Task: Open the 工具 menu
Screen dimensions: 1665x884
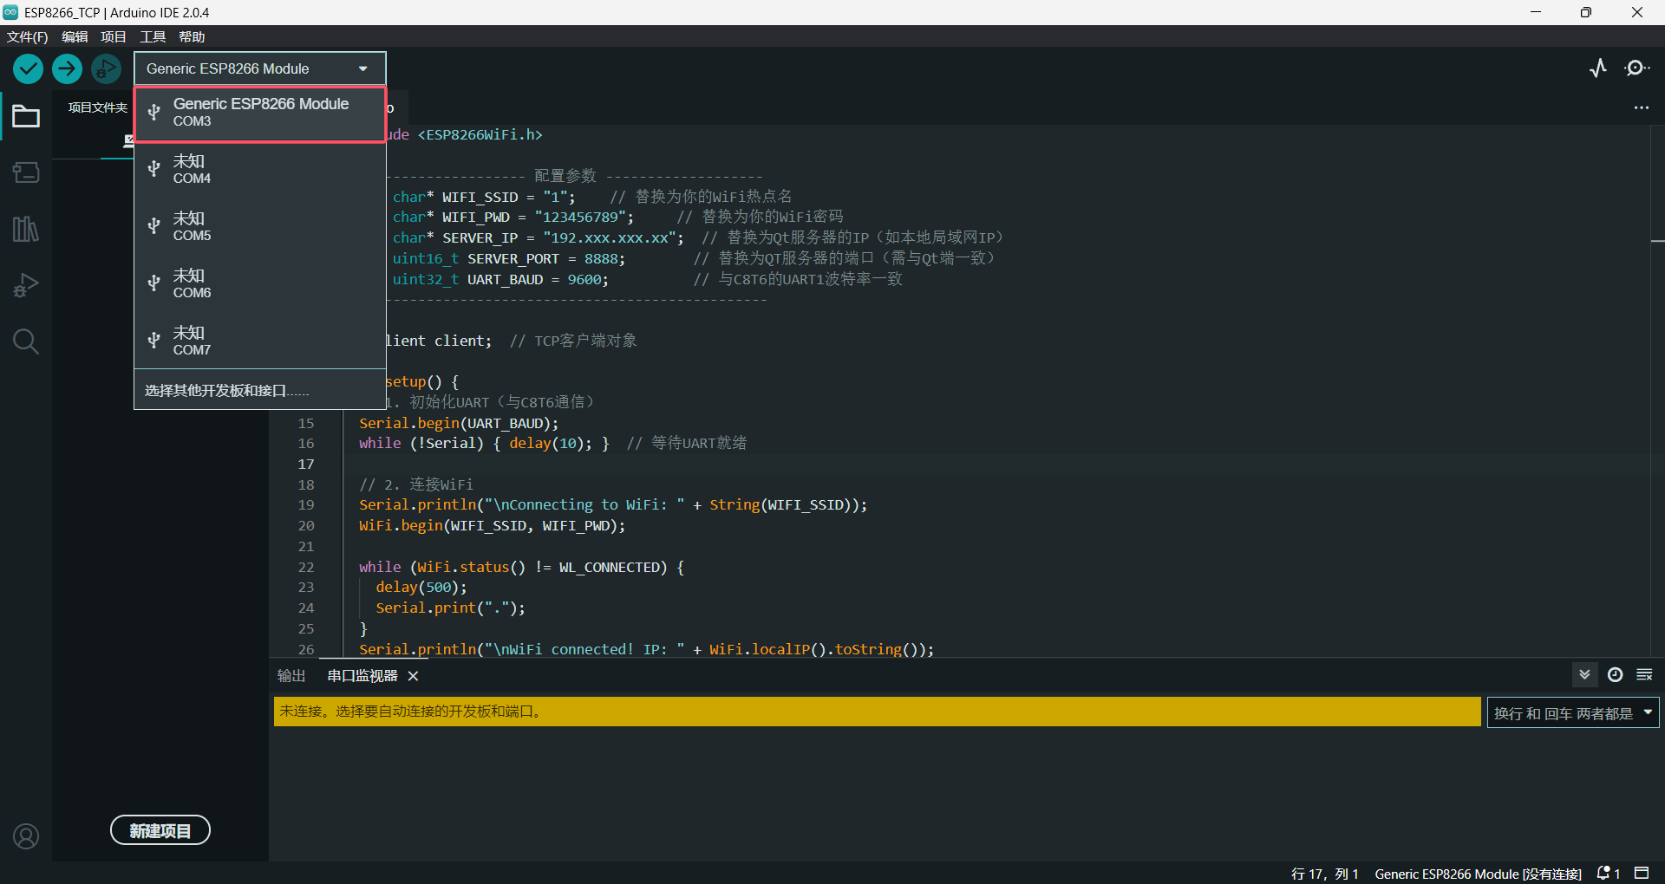Action: click(153, 36)
